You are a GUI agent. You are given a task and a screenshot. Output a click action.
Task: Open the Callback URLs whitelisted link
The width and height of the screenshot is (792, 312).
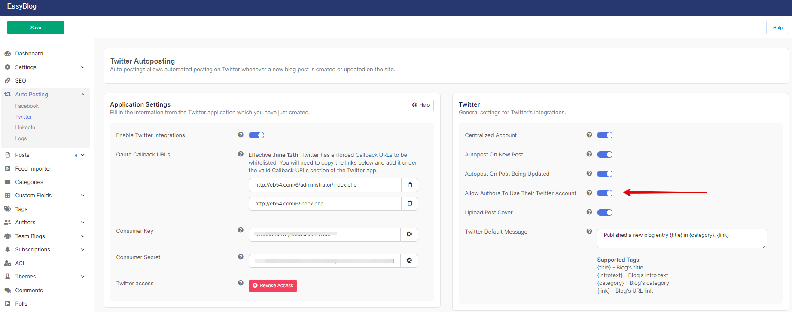click(328, 159)
